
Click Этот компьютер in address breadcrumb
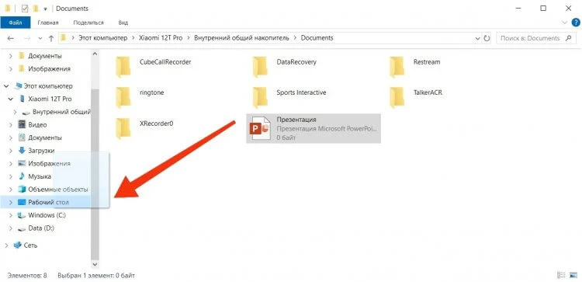click(102, 38)
